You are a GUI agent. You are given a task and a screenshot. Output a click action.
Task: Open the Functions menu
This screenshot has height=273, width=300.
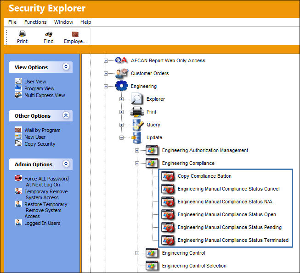[35, 22]
